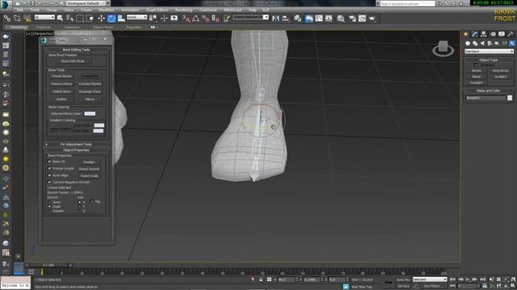Viewport: 517px width, 290px height.
Task: Select the None stretch radio button
Action: pyautogui.click(x=49, y=202)
